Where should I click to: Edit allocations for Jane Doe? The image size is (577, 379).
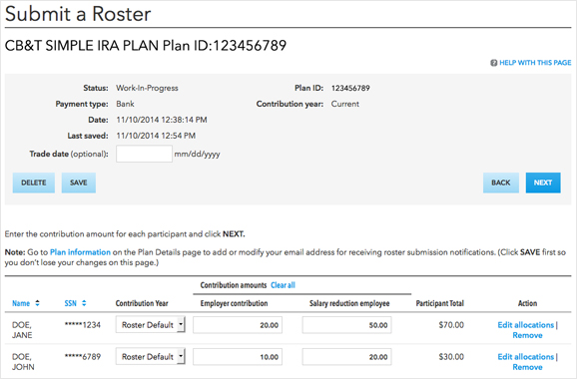tap(526, 325)
